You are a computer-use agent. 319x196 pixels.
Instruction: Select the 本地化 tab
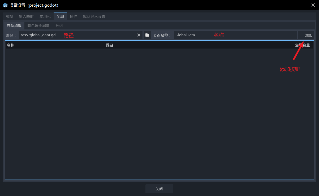coord(45,16)
